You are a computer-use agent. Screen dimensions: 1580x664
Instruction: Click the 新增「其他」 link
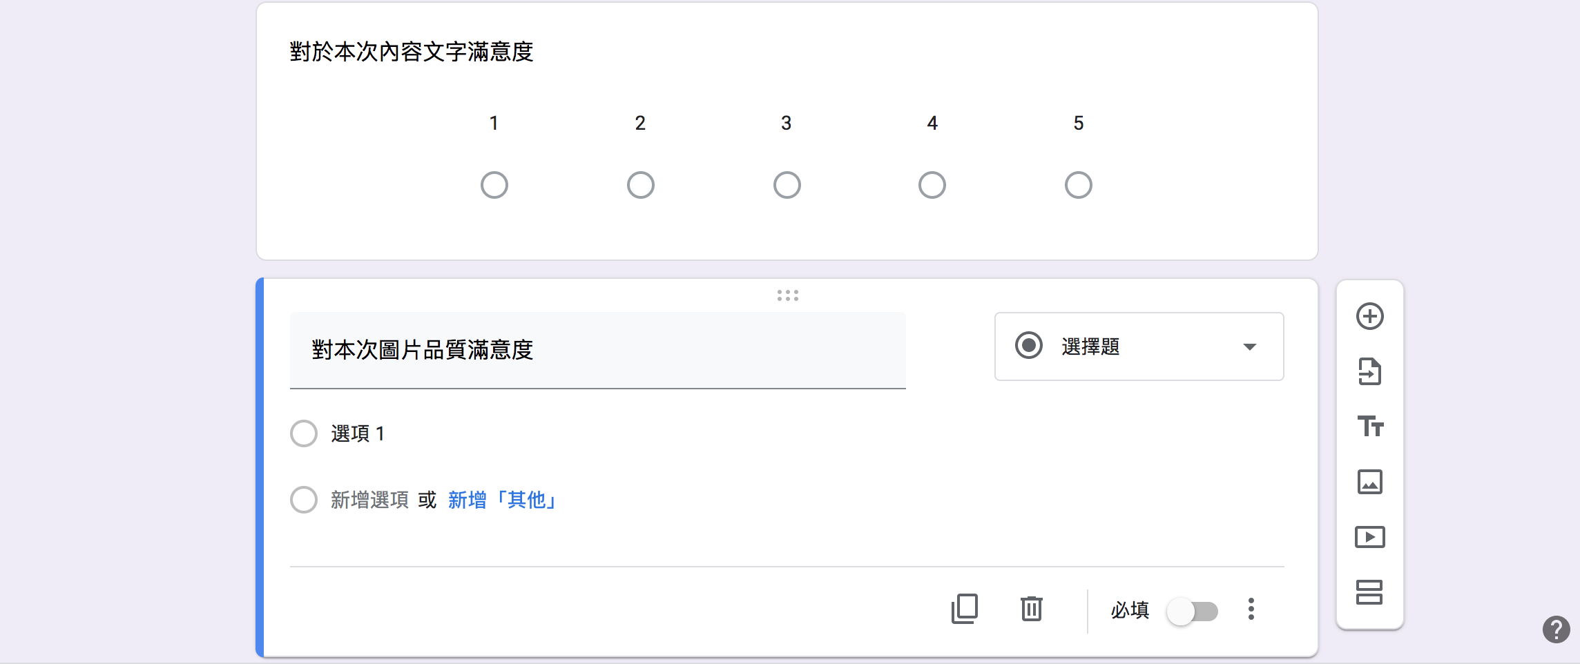click(x=502, y=500)
